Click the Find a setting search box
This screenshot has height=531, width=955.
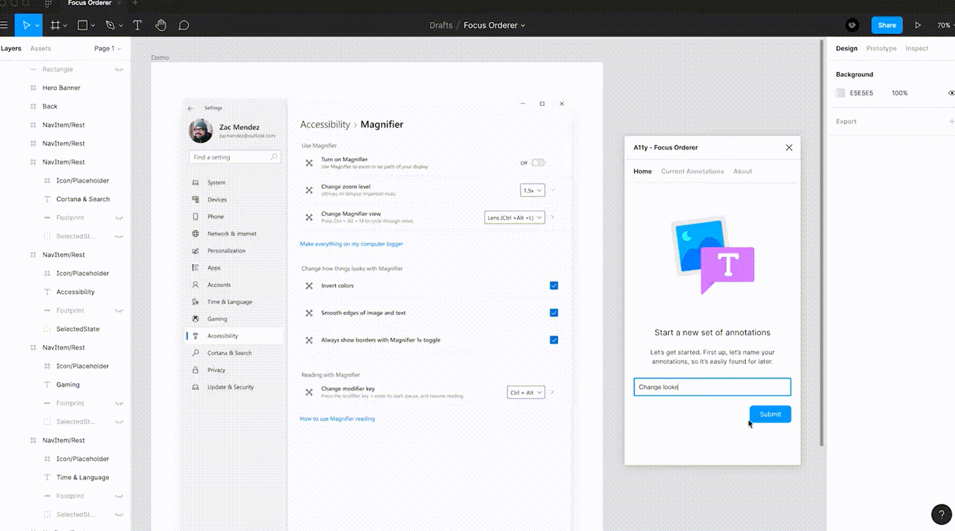(235, 157)
